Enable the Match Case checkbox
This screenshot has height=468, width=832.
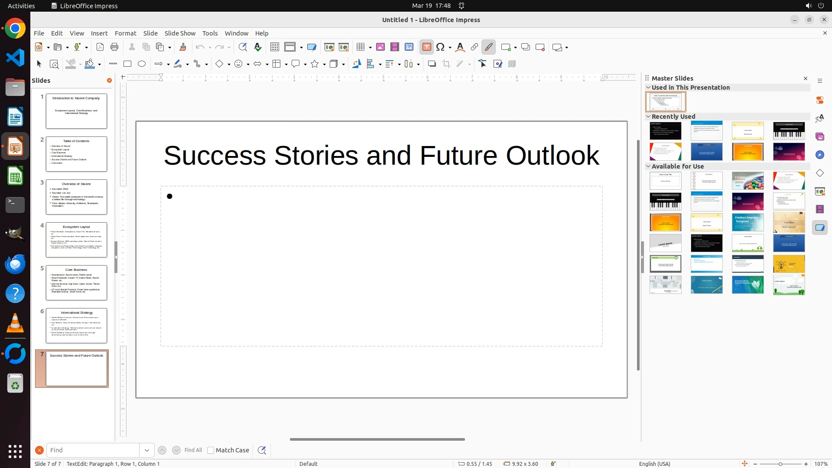coord(211,450)
